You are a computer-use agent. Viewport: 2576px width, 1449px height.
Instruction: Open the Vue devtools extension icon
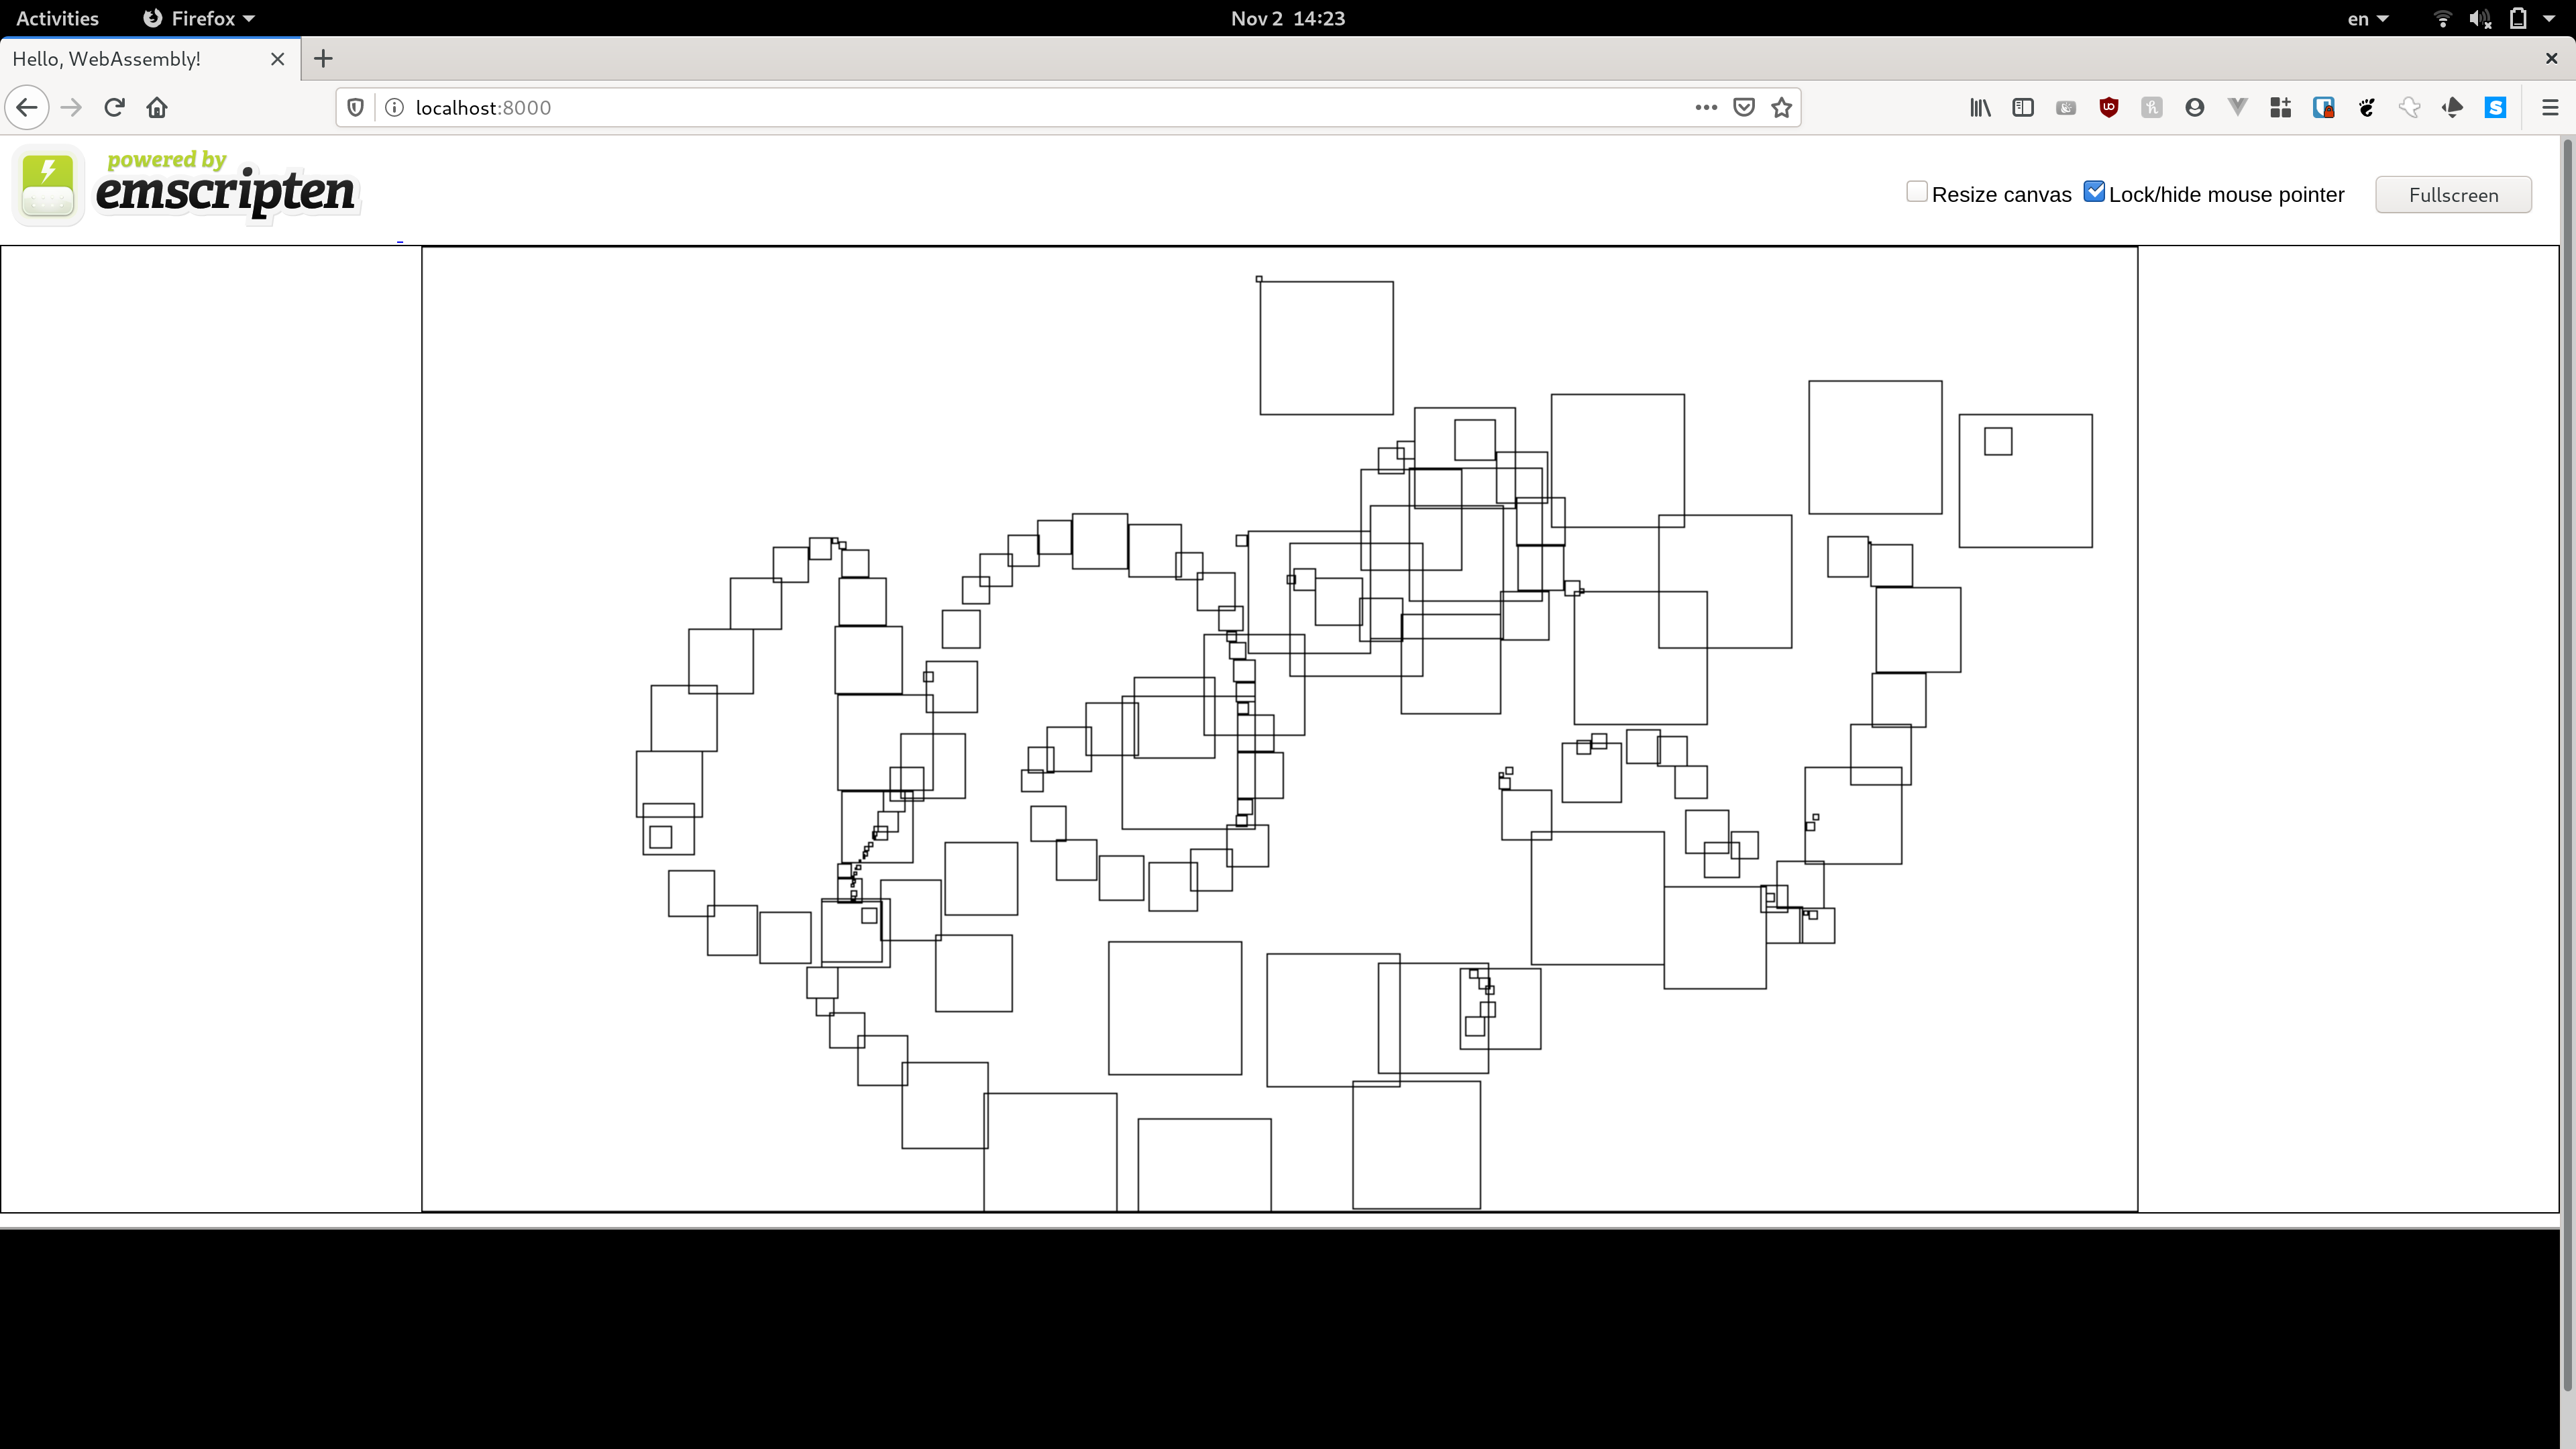pyautogui.click(x=2237, y=108)
